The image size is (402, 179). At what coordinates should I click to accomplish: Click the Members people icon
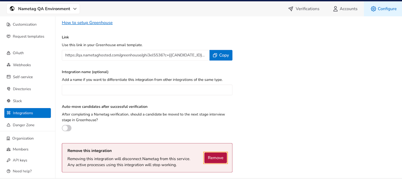pos(9,149)
